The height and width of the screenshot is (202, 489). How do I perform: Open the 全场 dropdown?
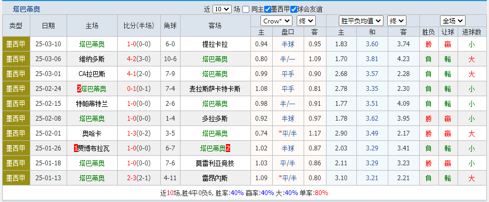tap(453, 21)
